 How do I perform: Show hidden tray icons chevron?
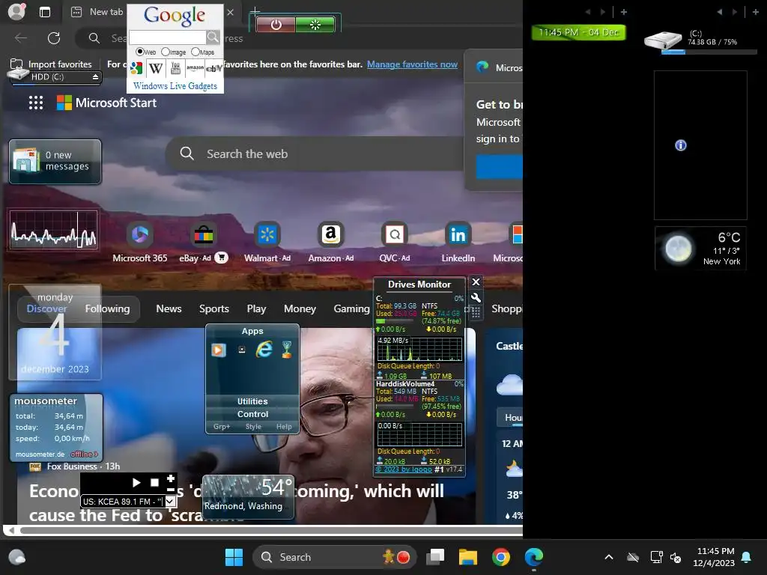609,557
